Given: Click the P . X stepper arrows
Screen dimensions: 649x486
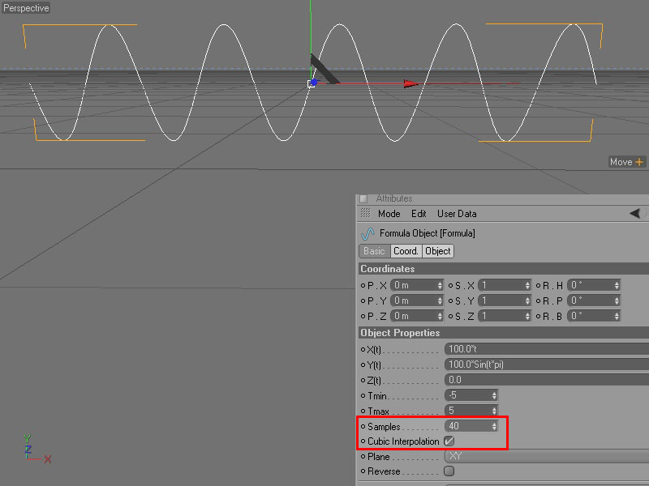Looking at the screenshot, I should click(440, 285).
